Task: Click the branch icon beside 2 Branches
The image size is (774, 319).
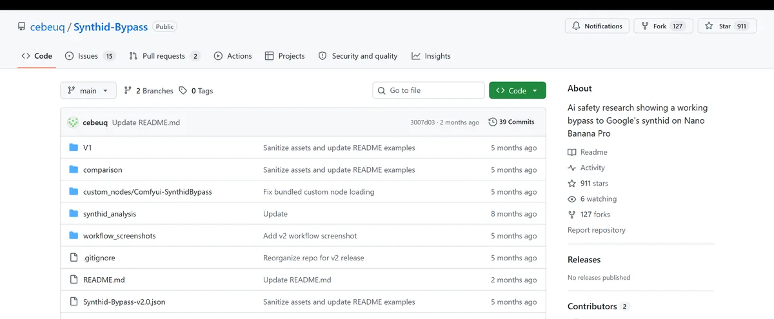Action: 128,91
